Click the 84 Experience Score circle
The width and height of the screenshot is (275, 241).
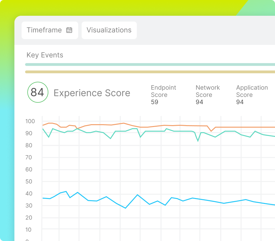tap(38, 92)
